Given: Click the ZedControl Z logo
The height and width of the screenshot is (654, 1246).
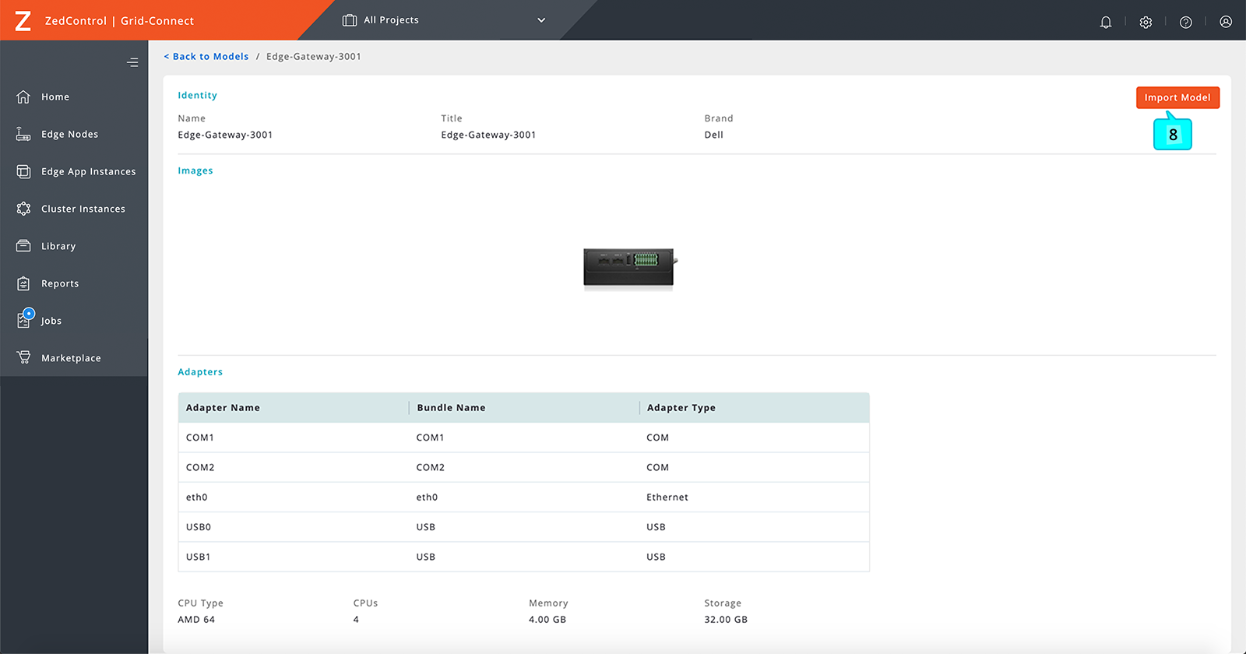Looking at the screenshot, I should (x=23, y=21).
